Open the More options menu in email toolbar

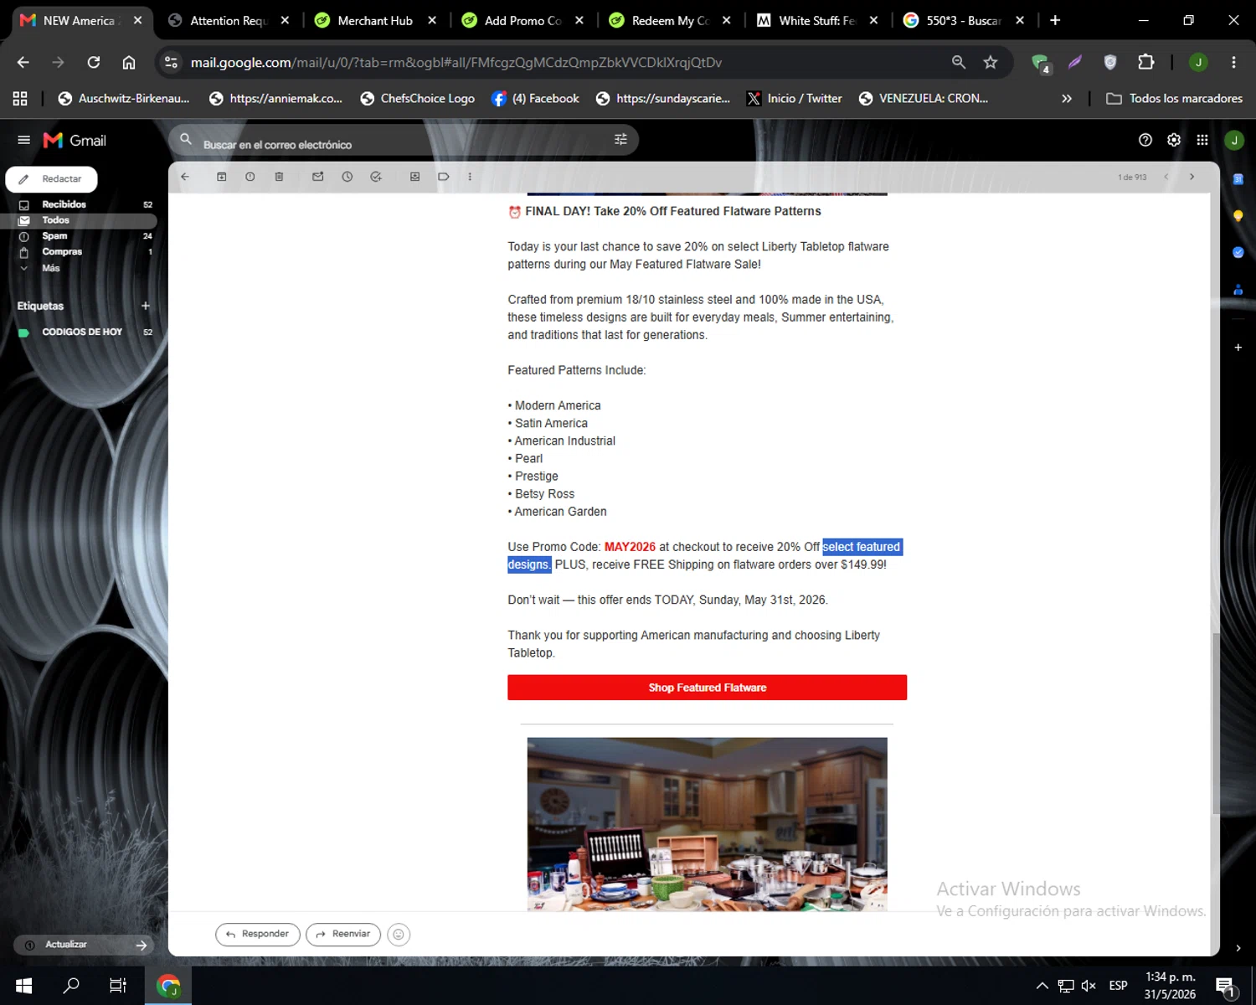pyautogui.click(x=470, y=177)
